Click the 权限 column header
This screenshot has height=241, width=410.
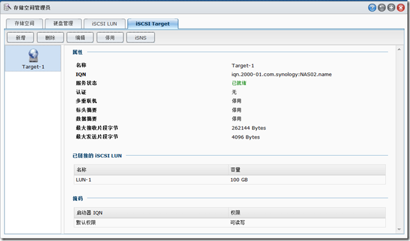point(307,213)
